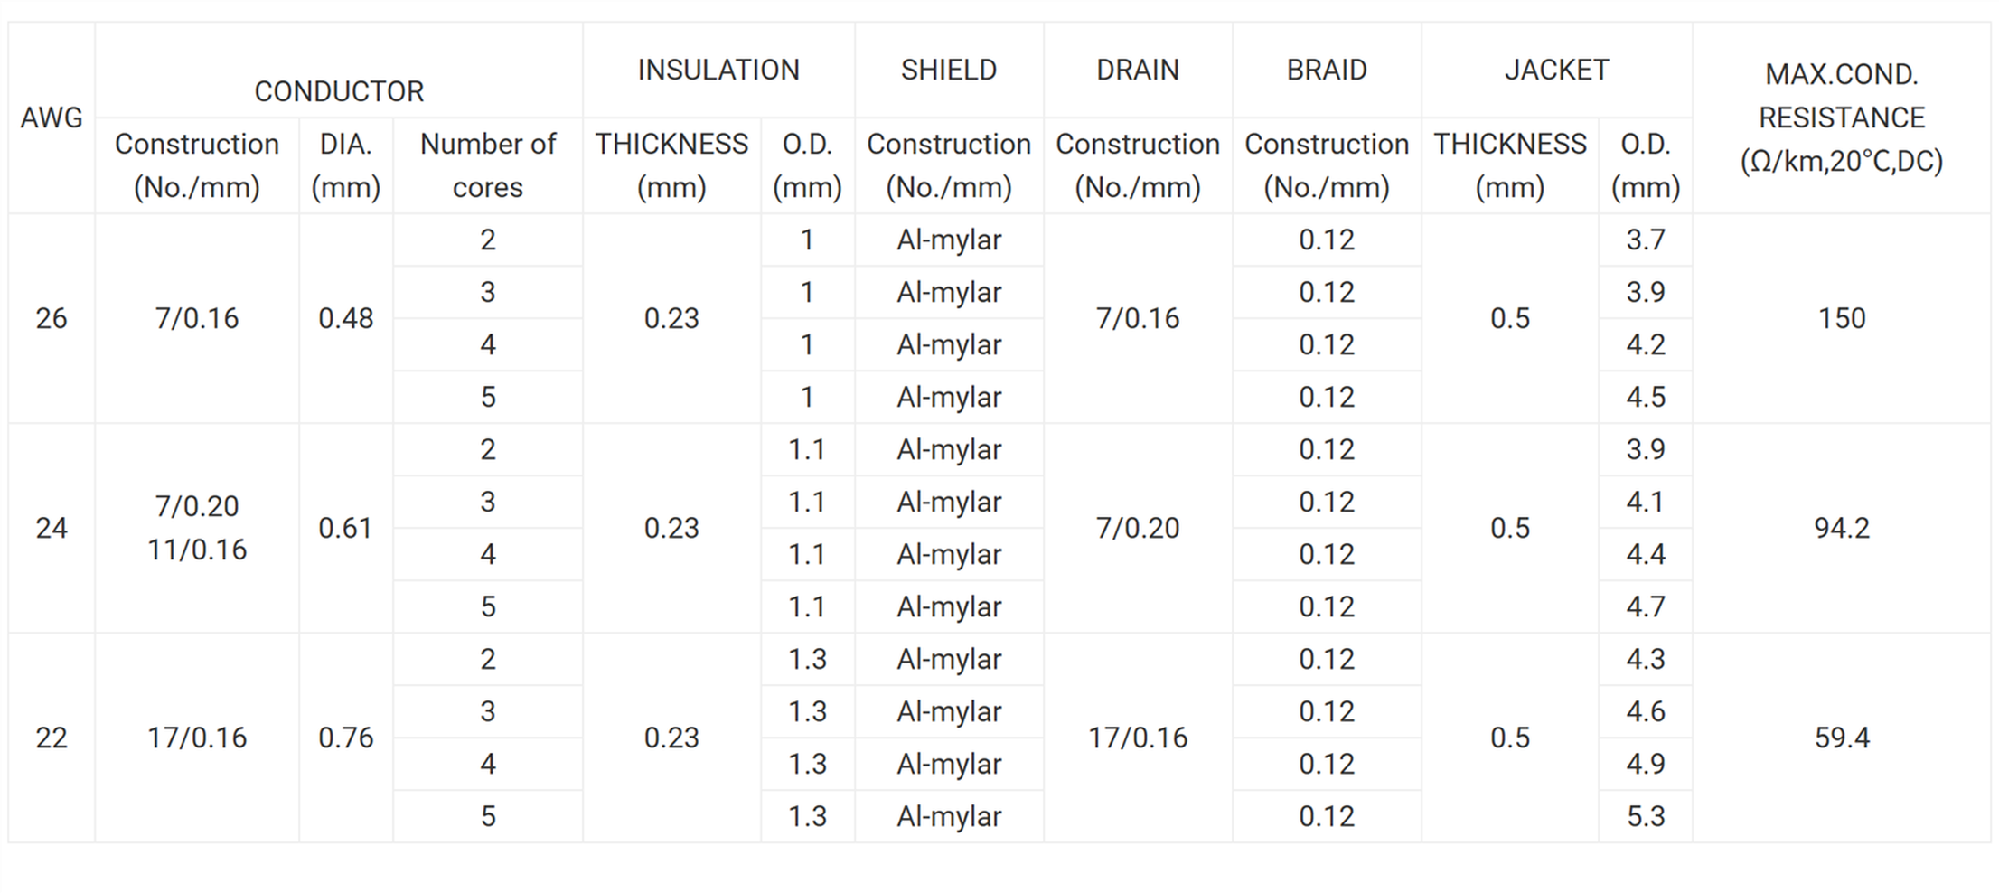Select the BRAID column header
1999x893 pixels.
pos(1327,70)
